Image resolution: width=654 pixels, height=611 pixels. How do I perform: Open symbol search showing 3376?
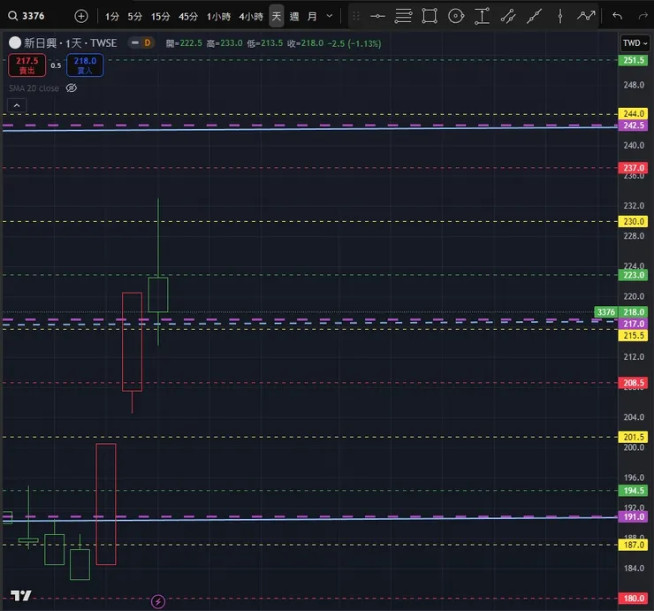(27, 16)
